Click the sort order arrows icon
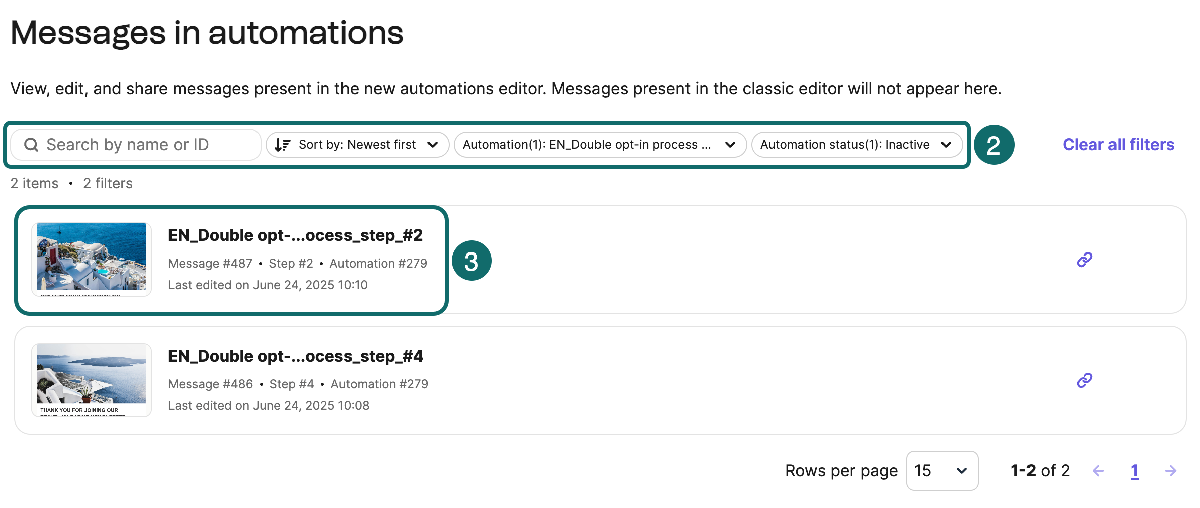 pyautogui.click(x=283, y=144)
